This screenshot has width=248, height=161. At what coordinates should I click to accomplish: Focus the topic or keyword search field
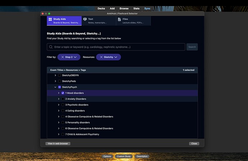click(x=119, y=47)
